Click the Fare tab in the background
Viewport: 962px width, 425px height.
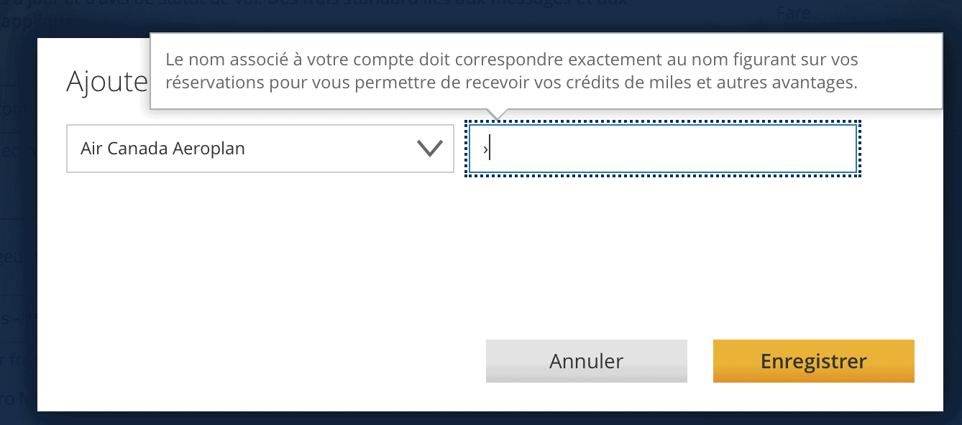pyautogui.click(x=792, y=12)
